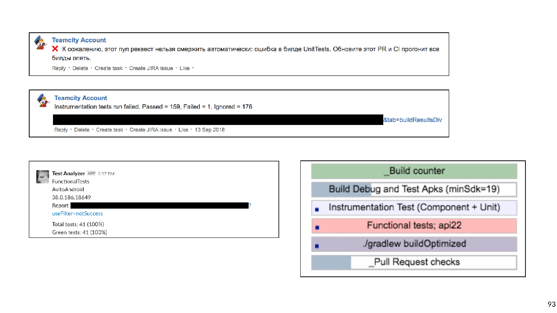Click Delete under the UnitTests error comment

coord(80,68)
